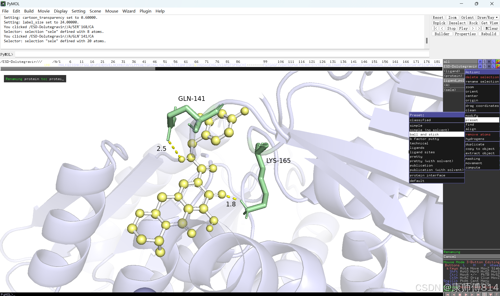Screen dimensions: 500x296
Task: Click the Get View button
Action: (x=489, y=23)
